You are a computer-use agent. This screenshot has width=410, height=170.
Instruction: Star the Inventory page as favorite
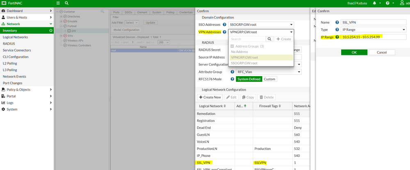tap(50, 31)
